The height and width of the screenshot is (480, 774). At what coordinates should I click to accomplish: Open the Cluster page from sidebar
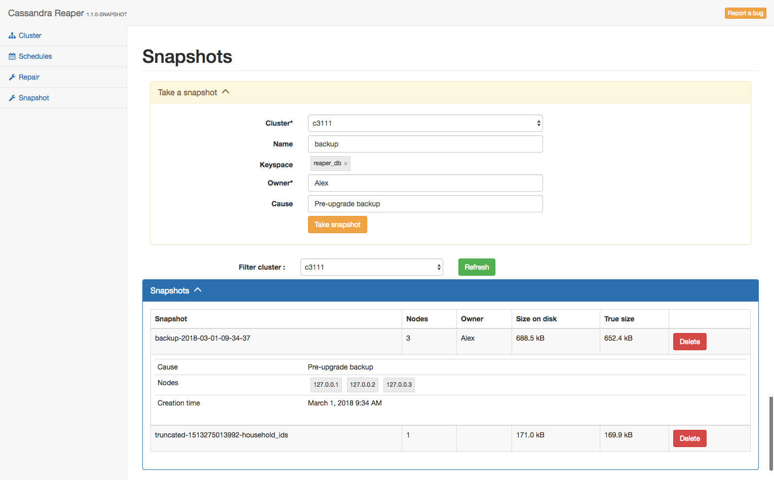click(30, 35)
